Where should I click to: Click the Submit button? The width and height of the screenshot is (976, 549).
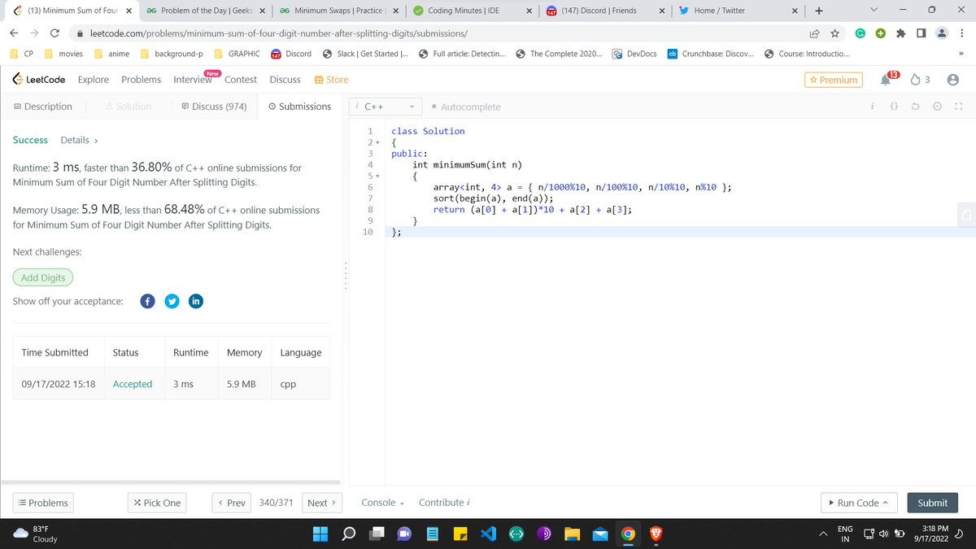point(932,503)
